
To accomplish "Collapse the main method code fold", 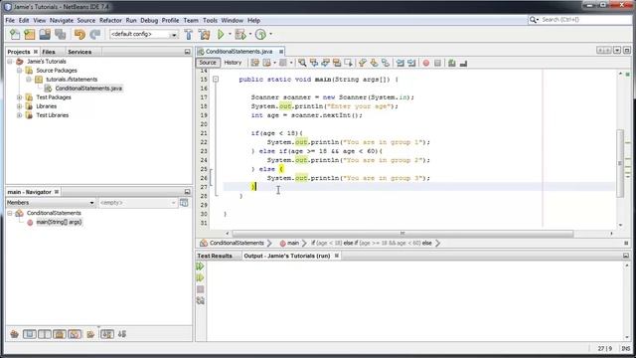I will [216, 80].
